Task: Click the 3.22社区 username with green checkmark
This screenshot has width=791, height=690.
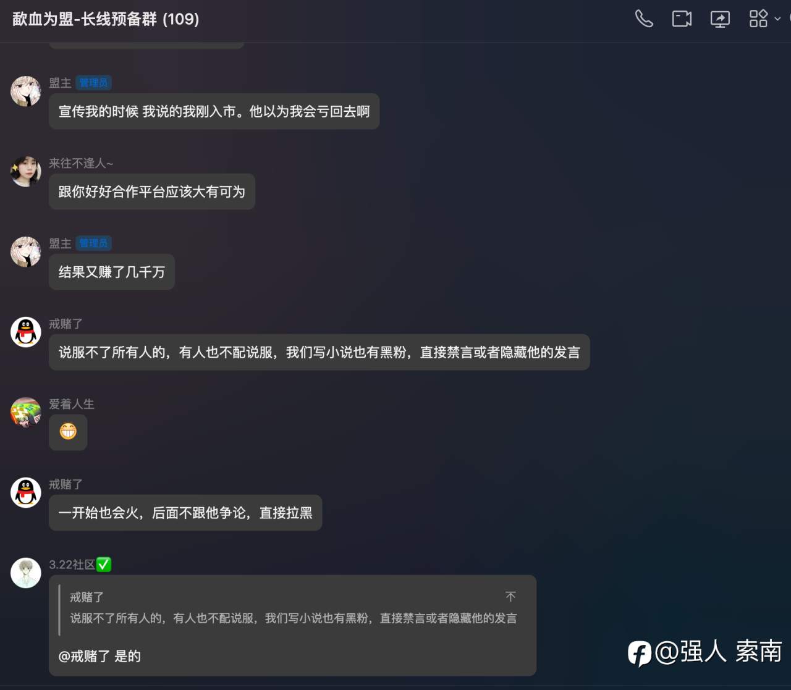Action: pyautogui.click(x=80, y=565)
